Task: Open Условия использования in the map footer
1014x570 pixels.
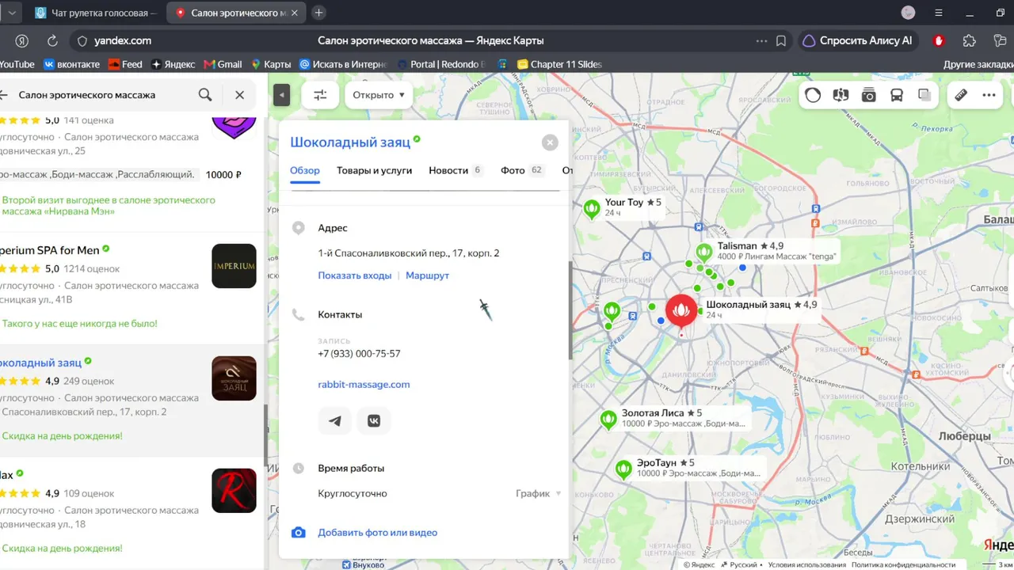Action: click(806, 565)
